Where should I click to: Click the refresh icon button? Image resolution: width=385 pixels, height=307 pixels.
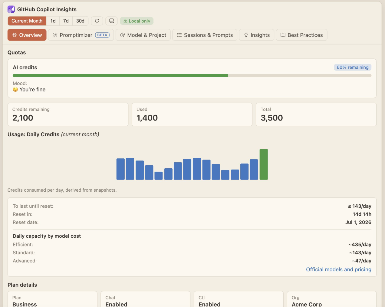[x=97, y=21]
